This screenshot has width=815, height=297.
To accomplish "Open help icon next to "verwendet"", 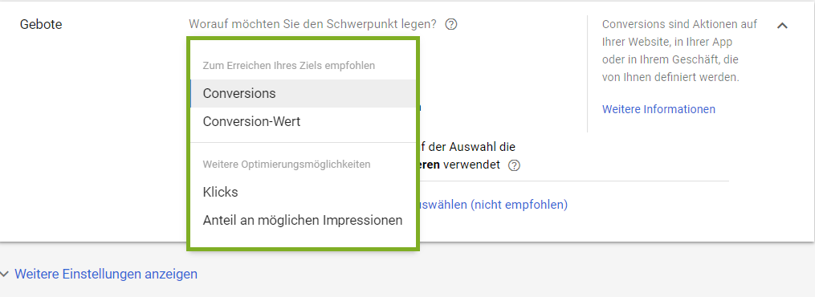I will (x=514, y=165).
